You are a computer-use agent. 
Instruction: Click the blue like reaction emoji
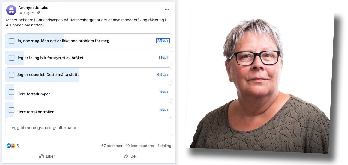(9, 146)
